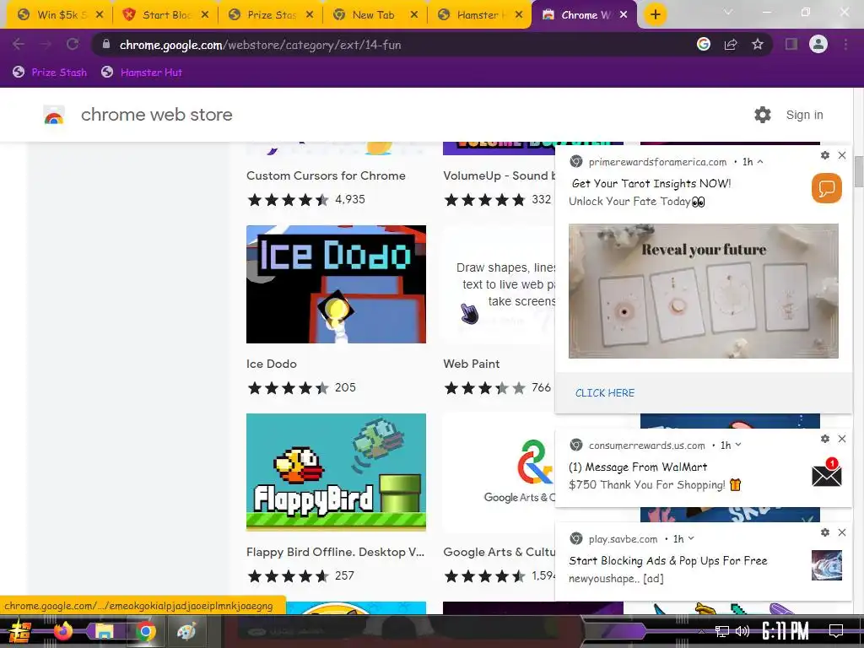The image size is (864, 648).
Task: Dismiss the play.savbe.com notification
Action: (x=842, y=532)
